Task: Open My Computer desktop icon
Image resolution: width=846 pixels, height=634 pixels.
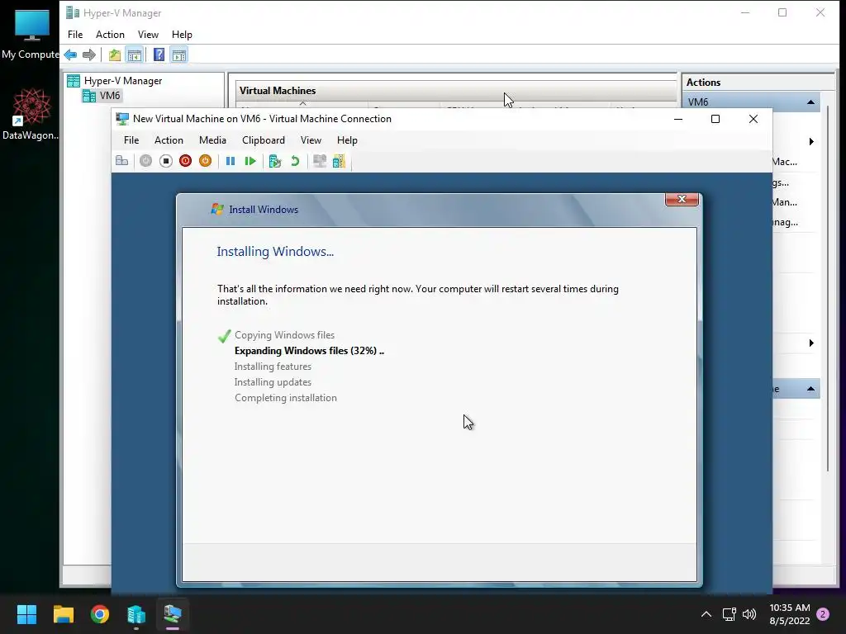Action: (31, 33)
